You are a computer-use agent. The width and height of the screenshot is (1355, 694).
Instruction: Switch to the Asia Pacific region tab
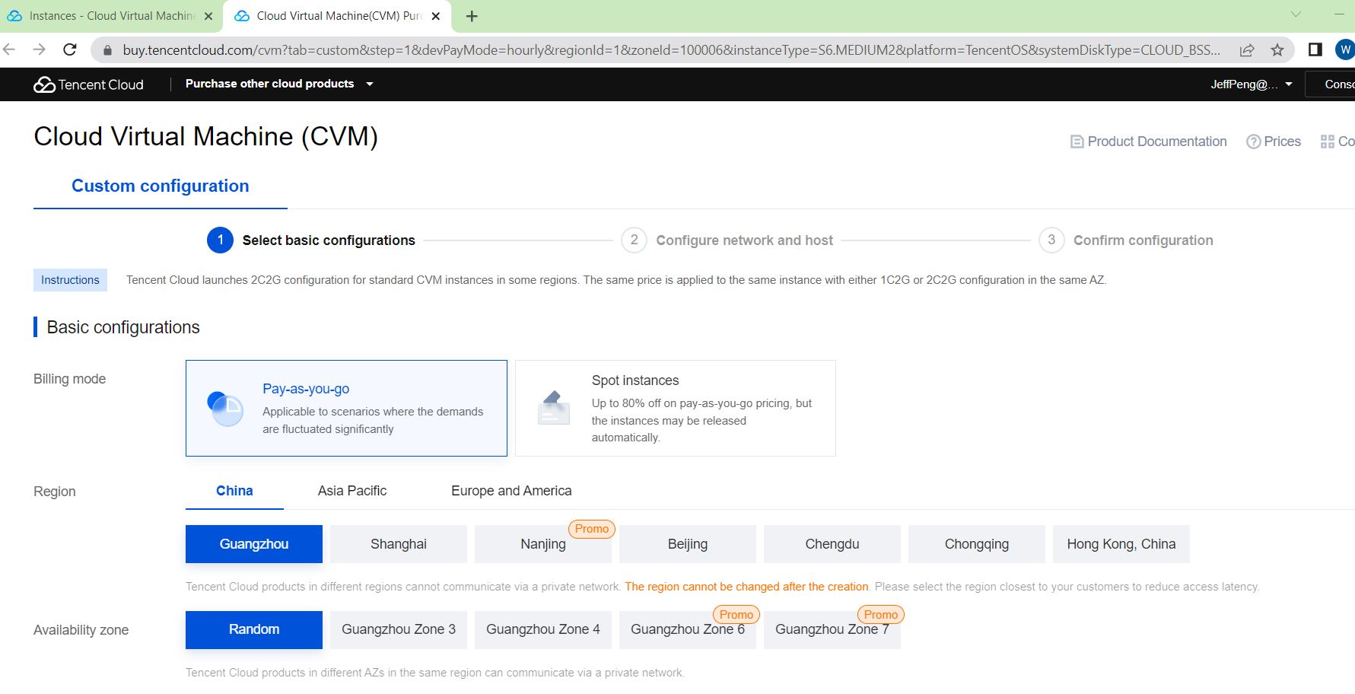pyautogui.click(x=351, y=491)
